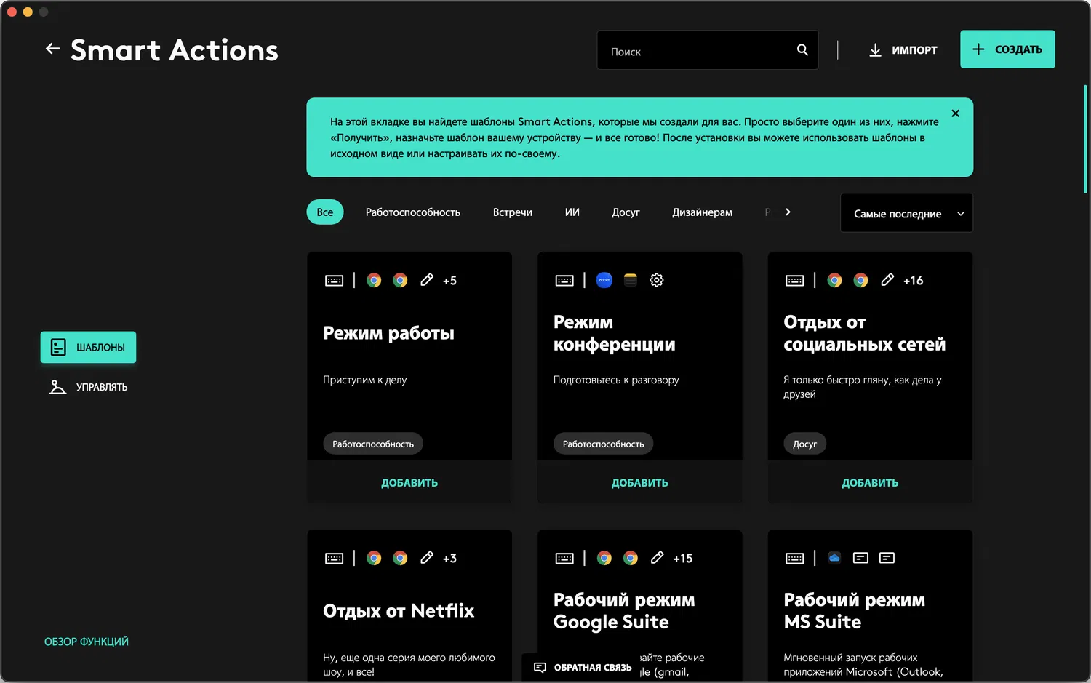Switch to the Досуг category tab
1091x683 pixels.
[x=626, y=212]
